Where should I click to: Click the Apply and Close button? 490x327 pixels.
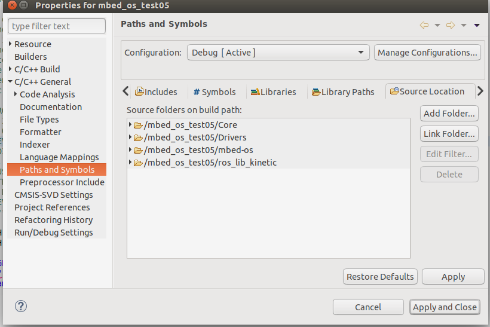coord(445,307)
